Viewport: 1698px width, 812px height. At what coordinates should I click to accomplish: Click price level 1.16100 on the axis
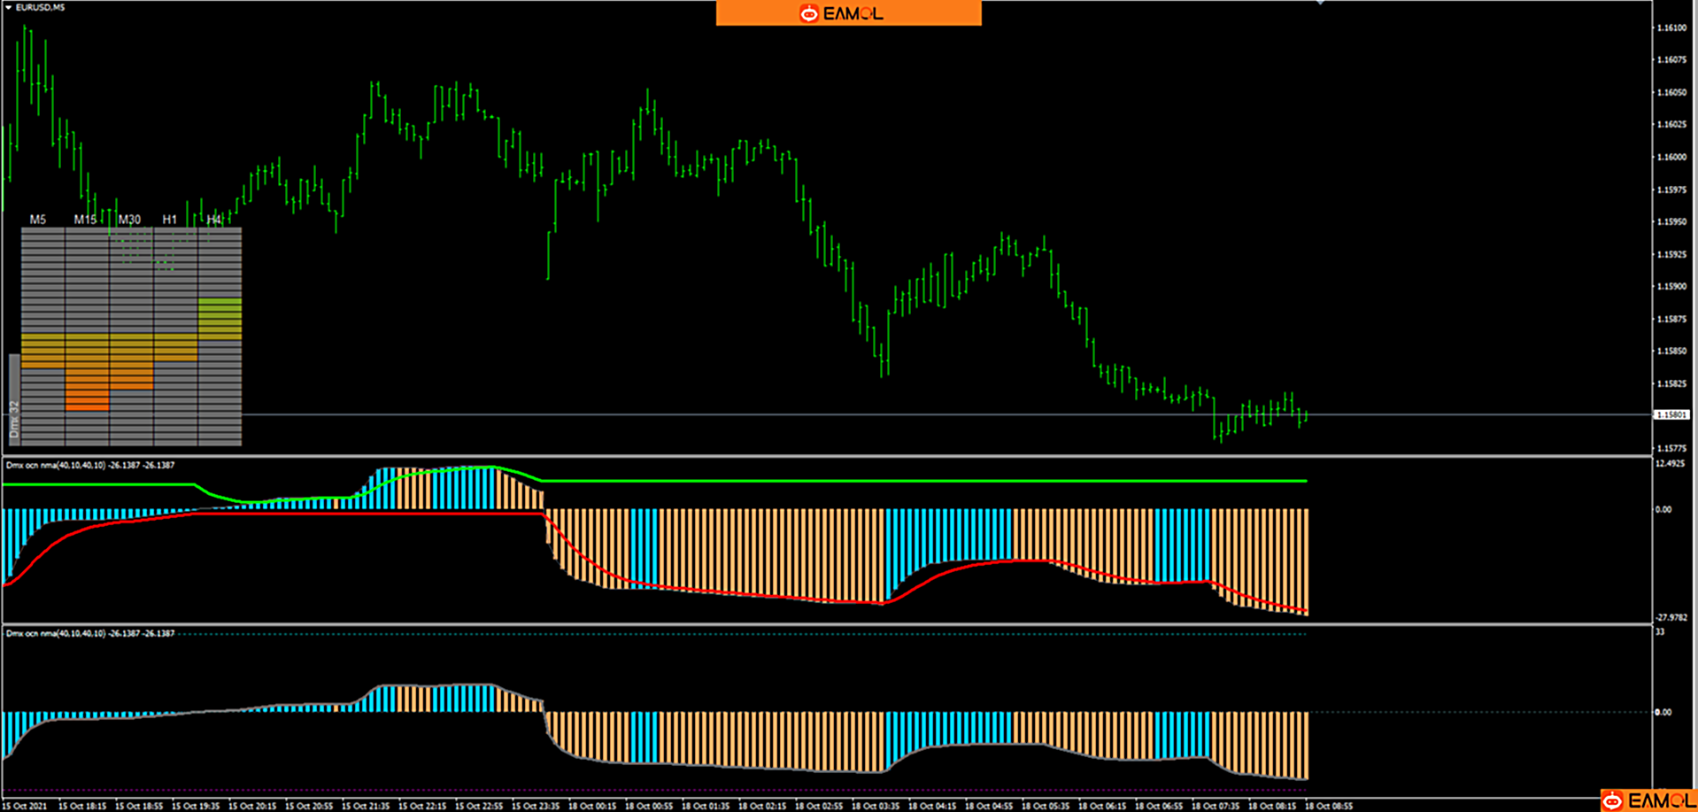coord(1671,27)
